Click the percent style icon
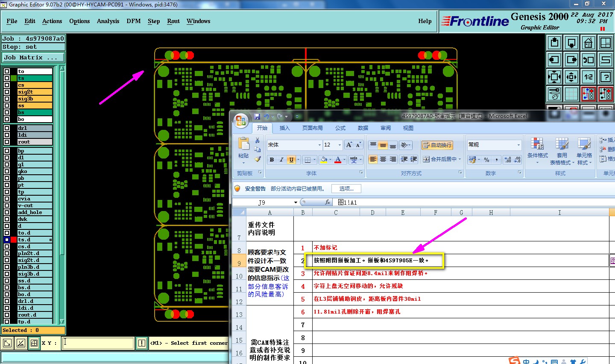 [x=486, y=159]
